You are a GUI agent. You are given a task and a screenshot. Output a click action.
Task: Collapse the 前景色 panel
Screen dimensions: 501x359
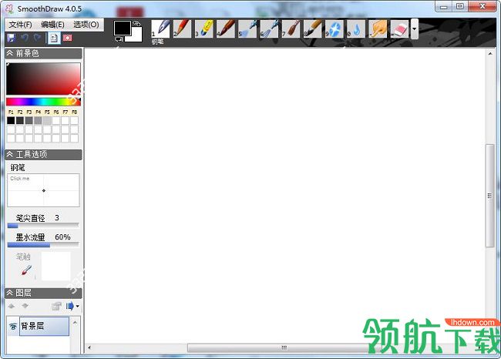[x=9, y=53]
